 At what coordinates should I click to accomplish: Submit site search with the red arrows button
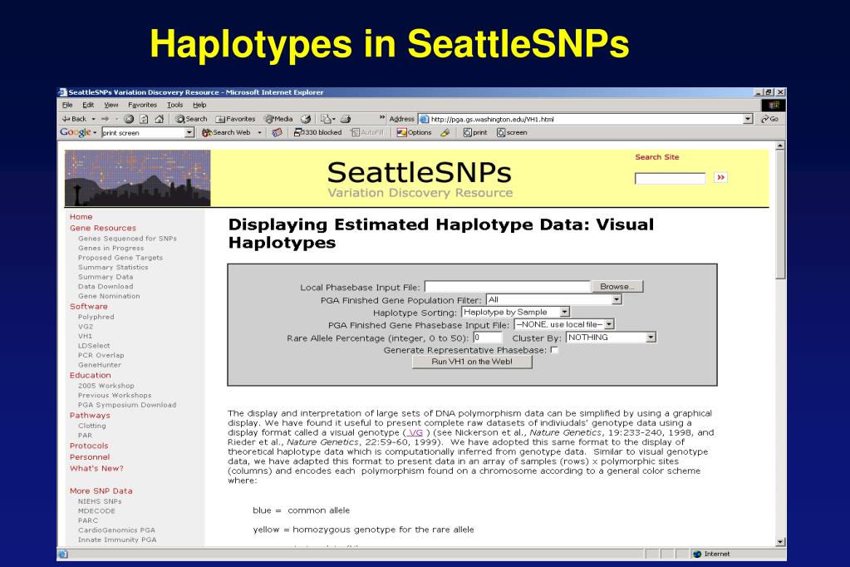pos(720,177)
